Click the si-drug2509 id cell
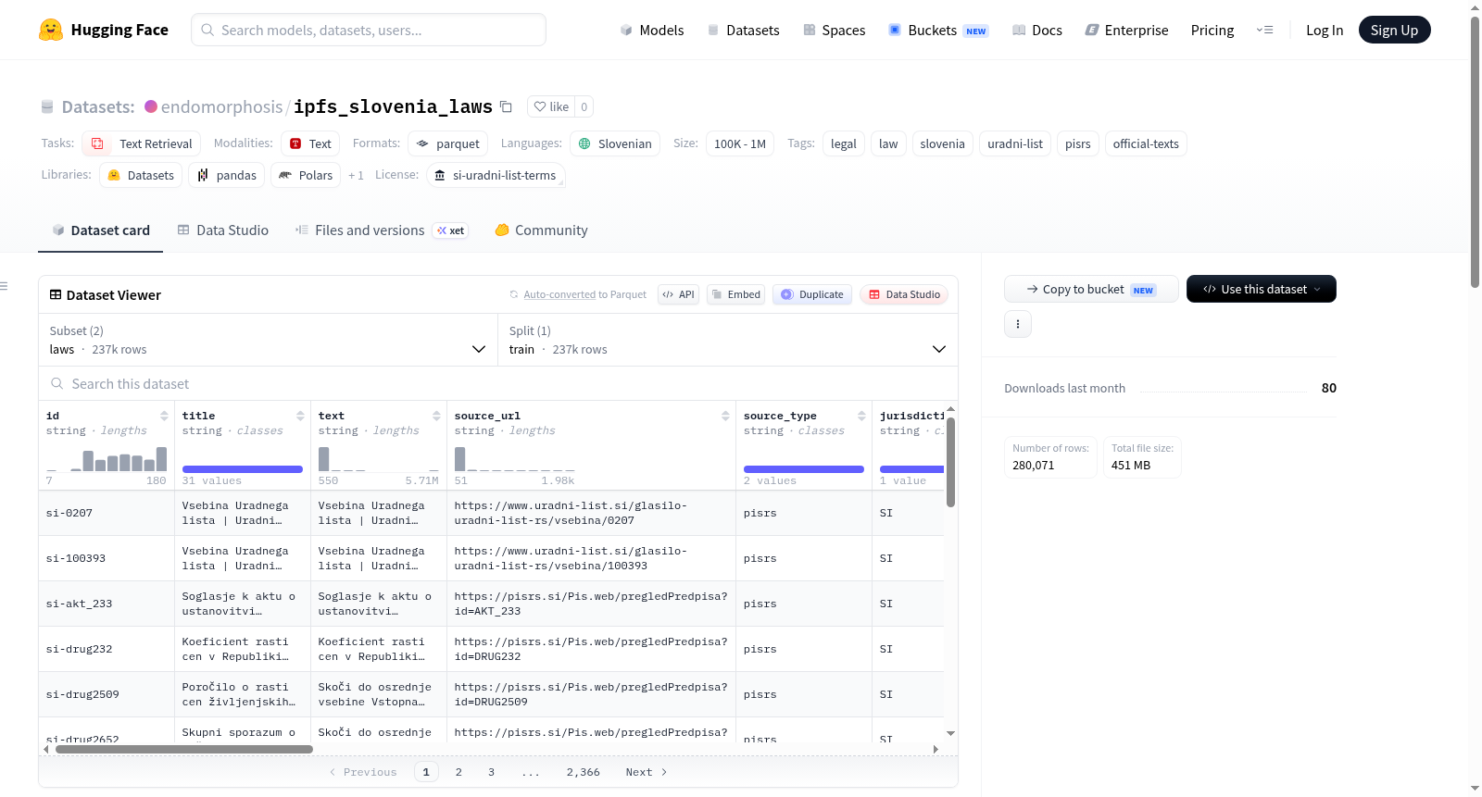 (x=107, y=694)
